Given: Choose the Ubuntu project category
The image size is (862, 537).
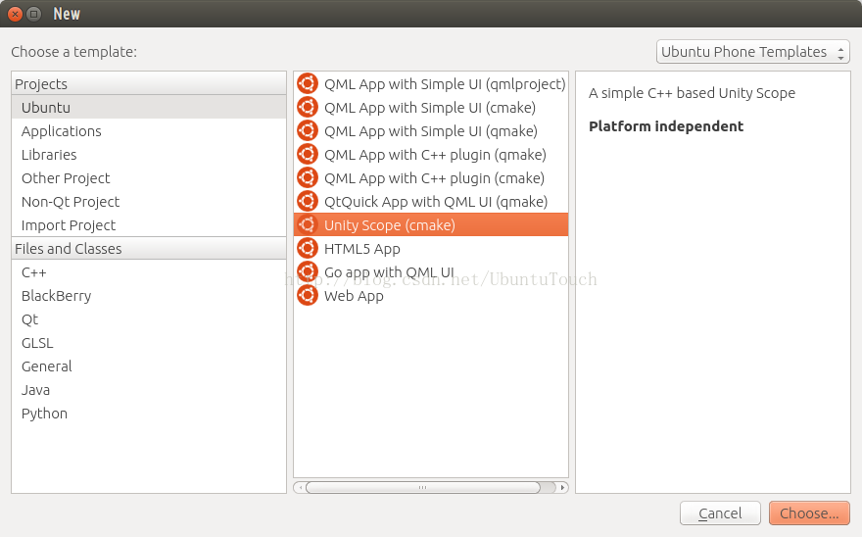Looking at the screenshot, I should [x=149, y=107].
